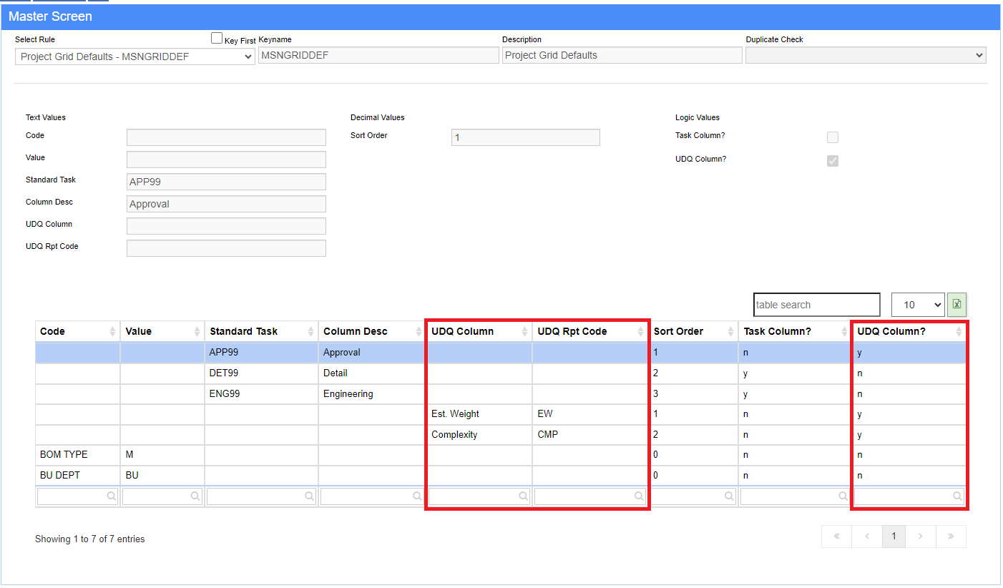Open the Select Rule dropdown
This screenshot has width=1003, height=588.
click(134, 56)
